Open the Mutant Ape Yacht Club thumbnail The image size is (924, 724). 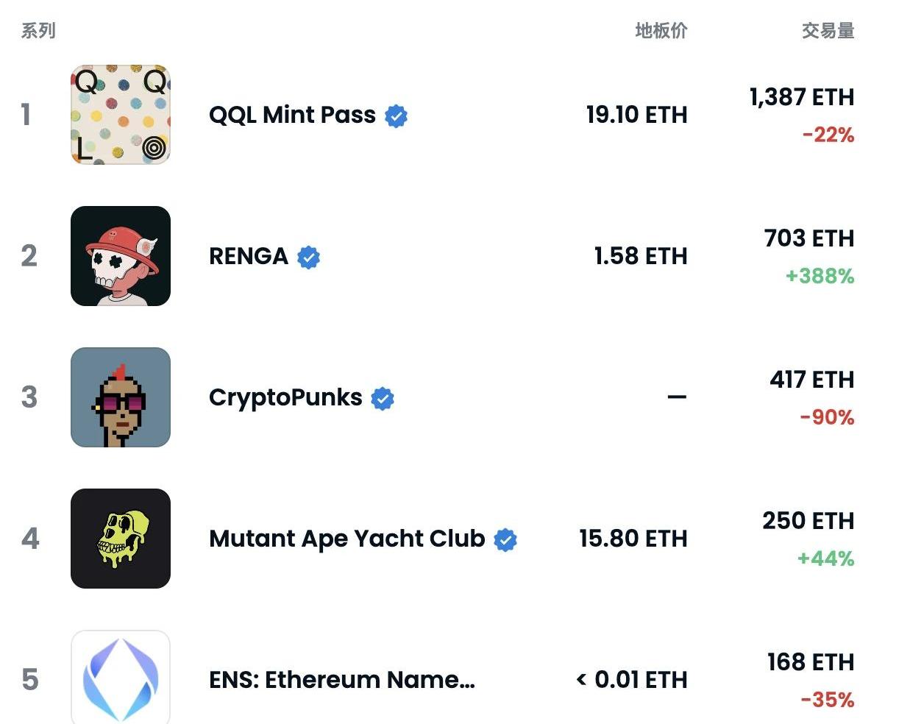click(121, 539)
